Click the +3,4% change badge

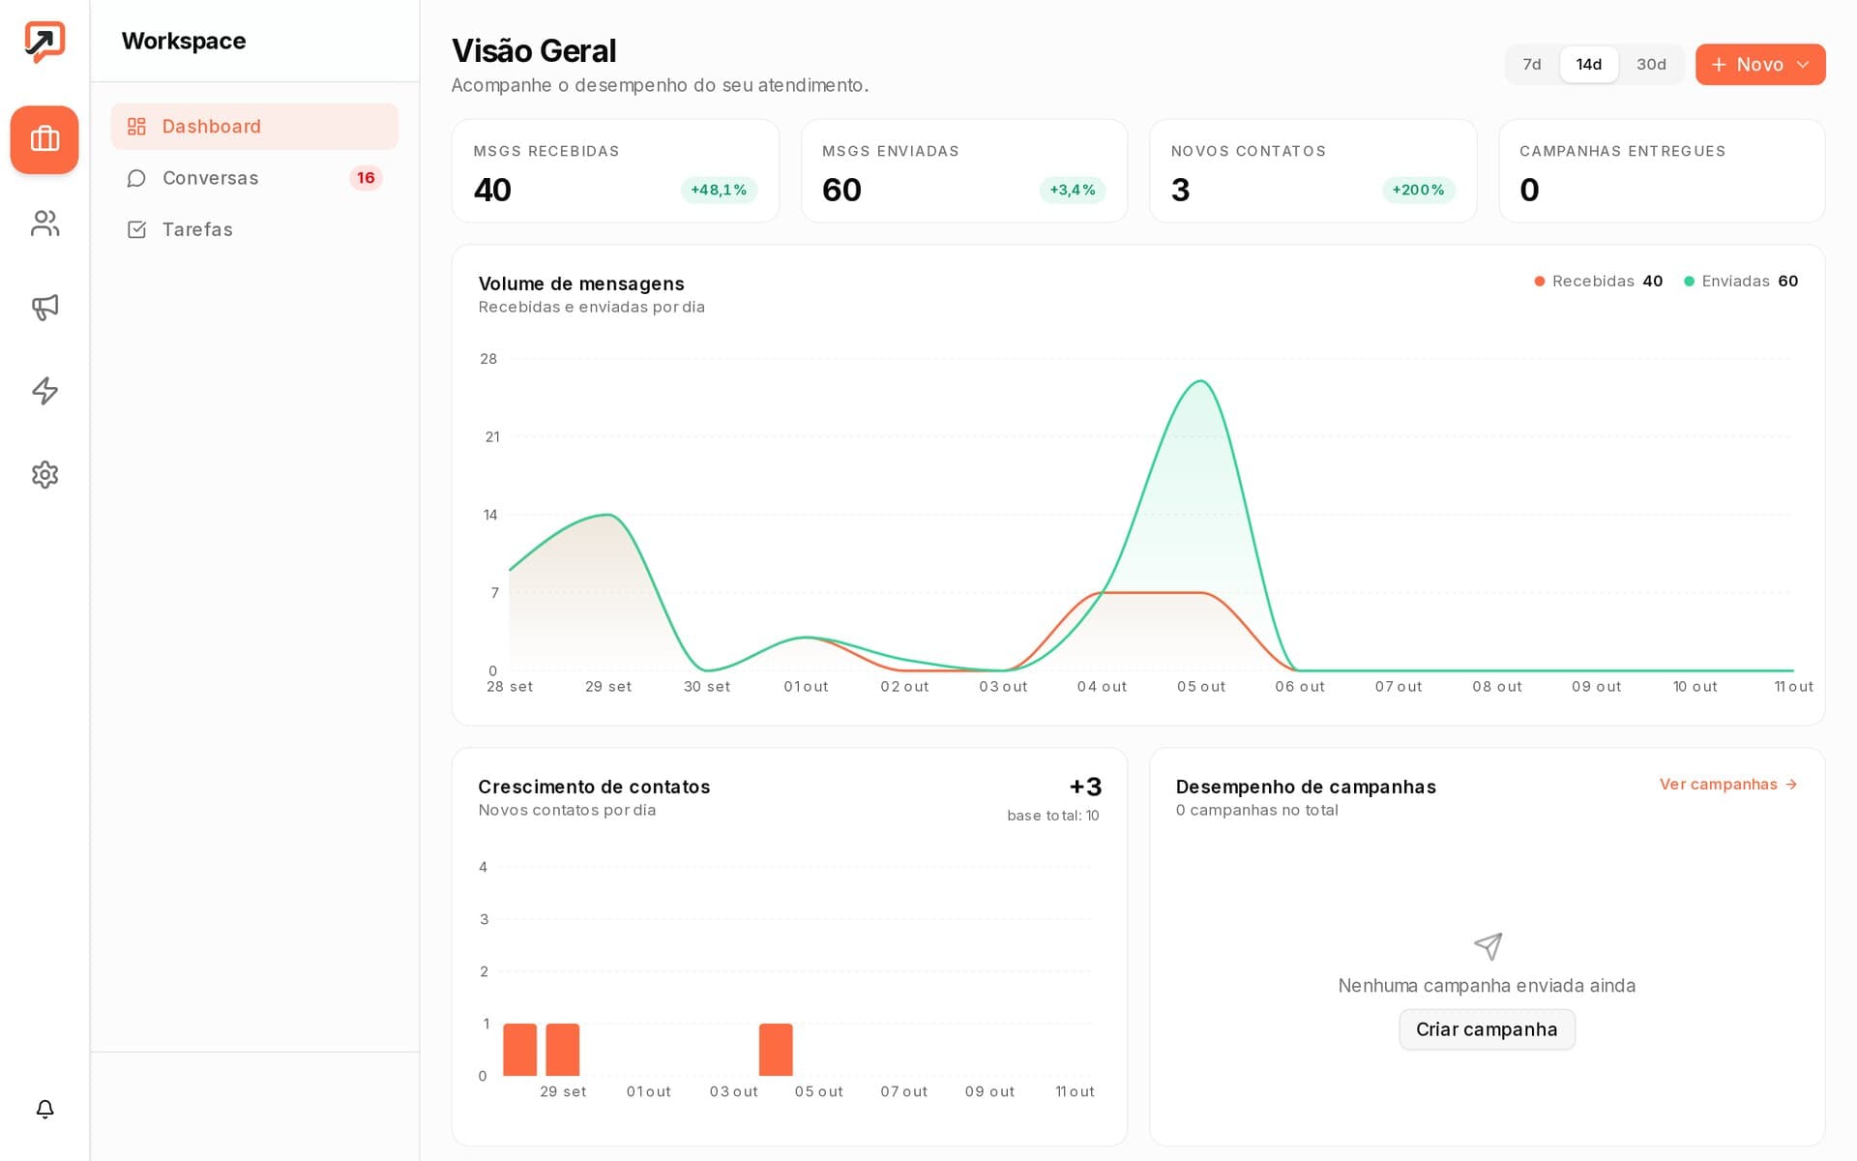point(1073,190)
